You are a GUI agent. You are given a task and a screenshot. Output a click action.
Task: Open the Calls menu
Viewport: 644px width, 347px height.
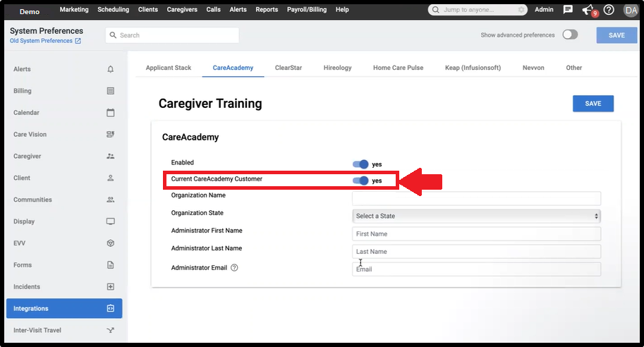(214, 9)
